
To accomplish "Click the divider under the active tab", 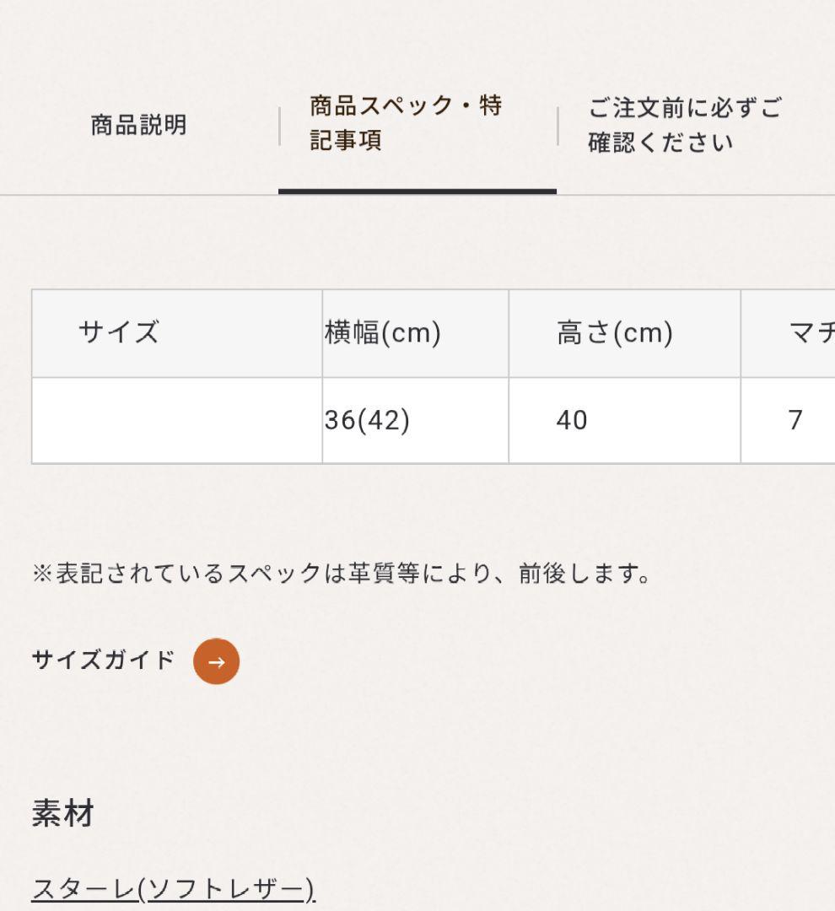I will [417, 192].
